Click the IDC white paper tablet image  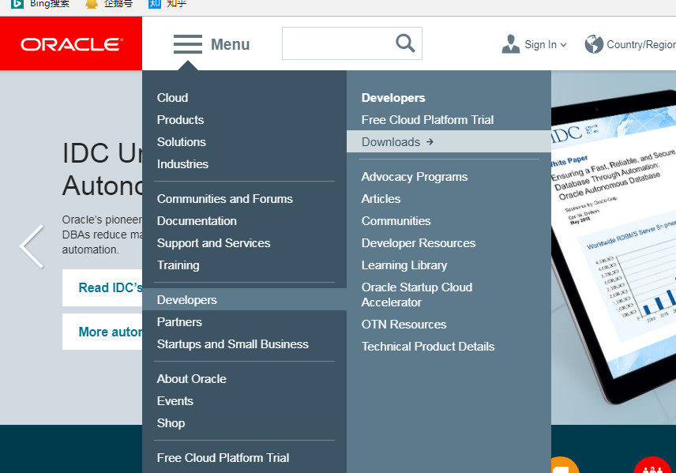point(614,248)
